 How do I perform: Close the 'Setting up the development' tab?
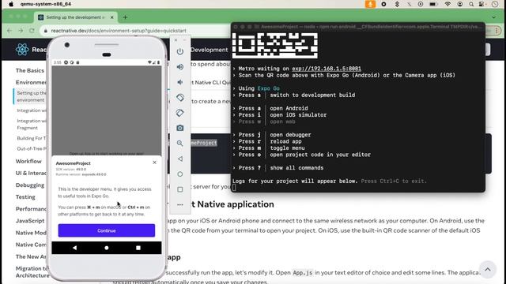112,17
